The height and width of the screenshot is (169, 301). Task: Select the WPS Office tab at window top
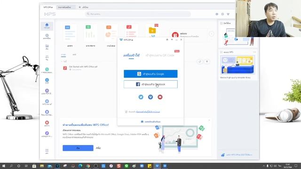[48, 7]
